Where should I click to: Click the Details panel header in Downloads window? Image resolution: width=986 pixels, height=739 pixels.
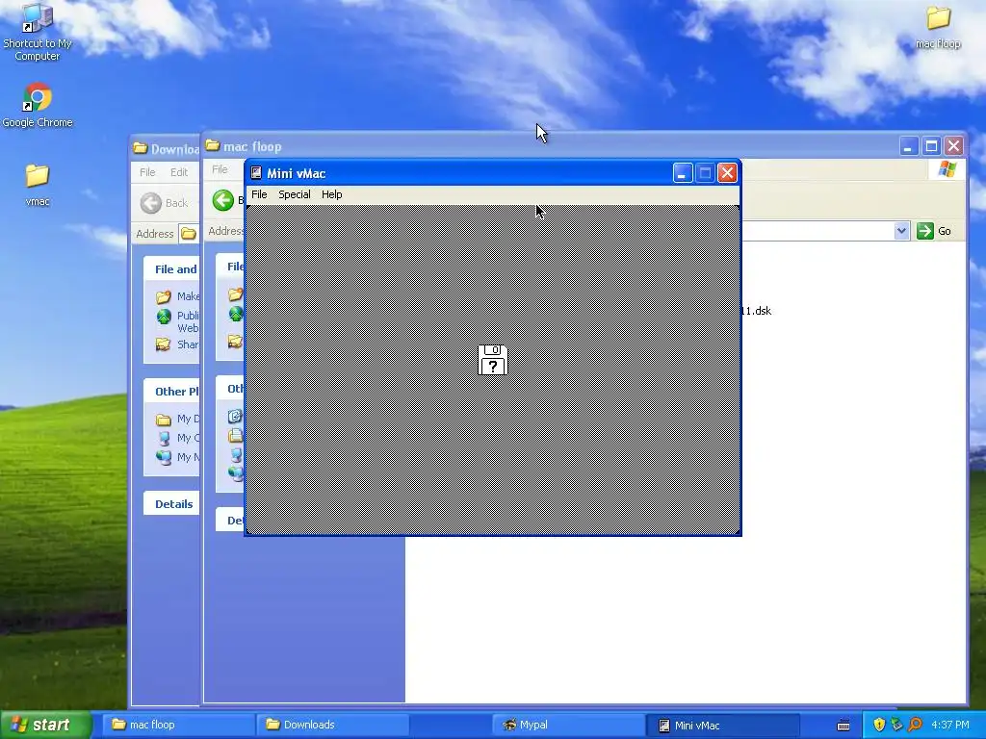click(x=173, y=504)
